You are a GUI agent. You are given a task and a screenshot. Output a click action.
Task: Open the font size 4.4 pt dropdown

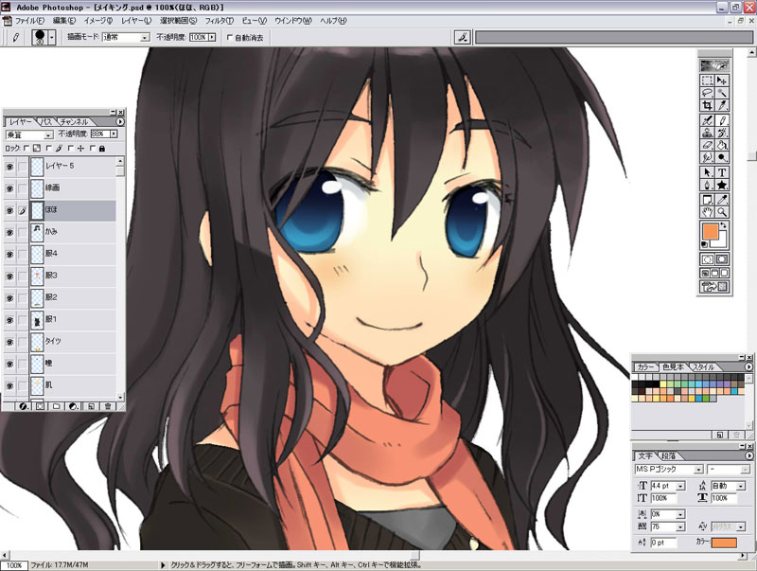tap(680, 486)
